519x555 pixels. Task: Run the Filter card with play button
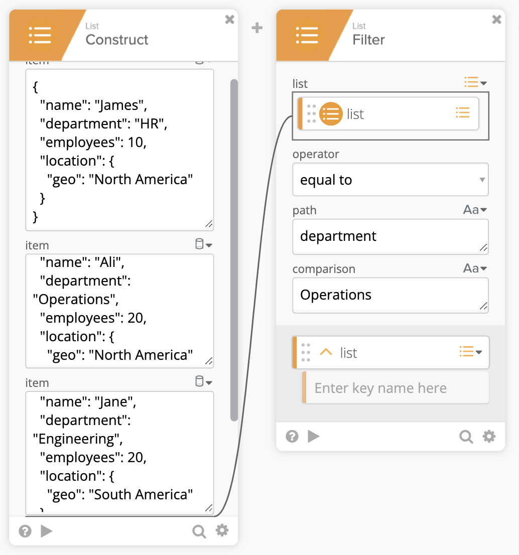tap(314, 437)
